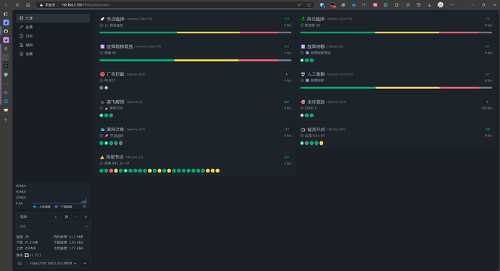Open the browser profile avatar
The height and width of the screenshot is (271, 500).
[x=441, y=5]
